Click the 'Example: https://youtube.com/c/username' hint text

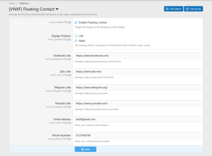tap(97, 109)
